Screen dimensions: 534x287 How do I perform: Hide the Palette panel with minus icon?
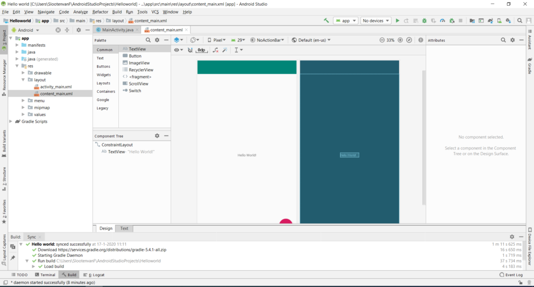click(166, 40)
